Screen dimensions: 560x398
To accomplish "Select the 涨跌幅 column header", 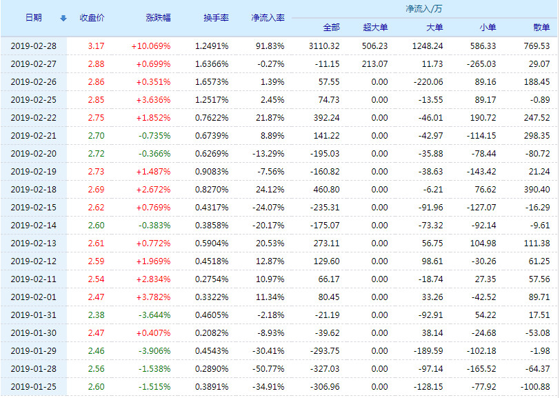I will click(x=158, y=18).
